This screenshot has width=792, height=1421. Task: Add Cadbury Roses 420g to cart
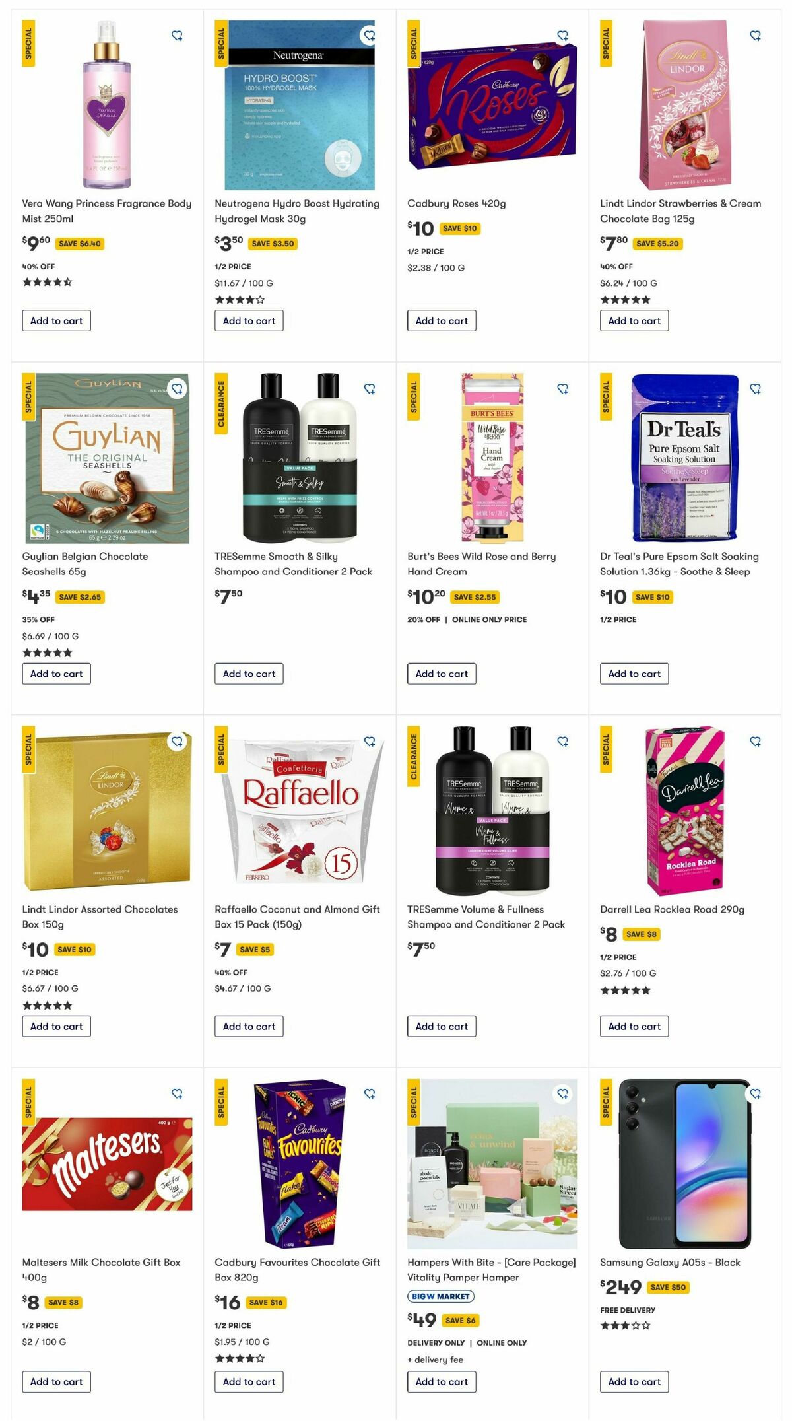[x=441, y=321]
